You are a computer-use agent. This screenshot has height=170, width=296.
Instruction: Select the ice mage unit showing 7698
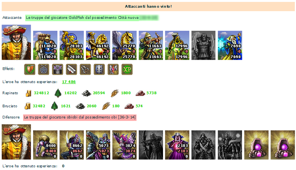pyautogui.click(x=230, y=45)
